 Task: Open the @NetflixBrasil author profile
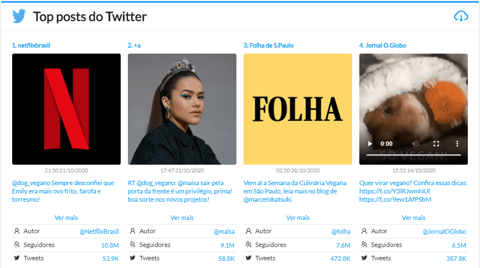pos(99,232)
